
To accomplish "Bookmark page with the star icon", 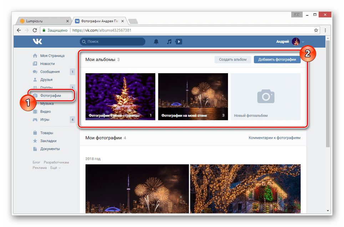I will pos(316,30).
